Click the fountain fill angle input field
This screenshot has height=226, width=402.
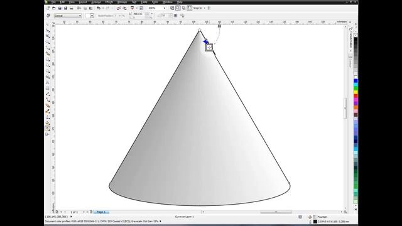139,14
